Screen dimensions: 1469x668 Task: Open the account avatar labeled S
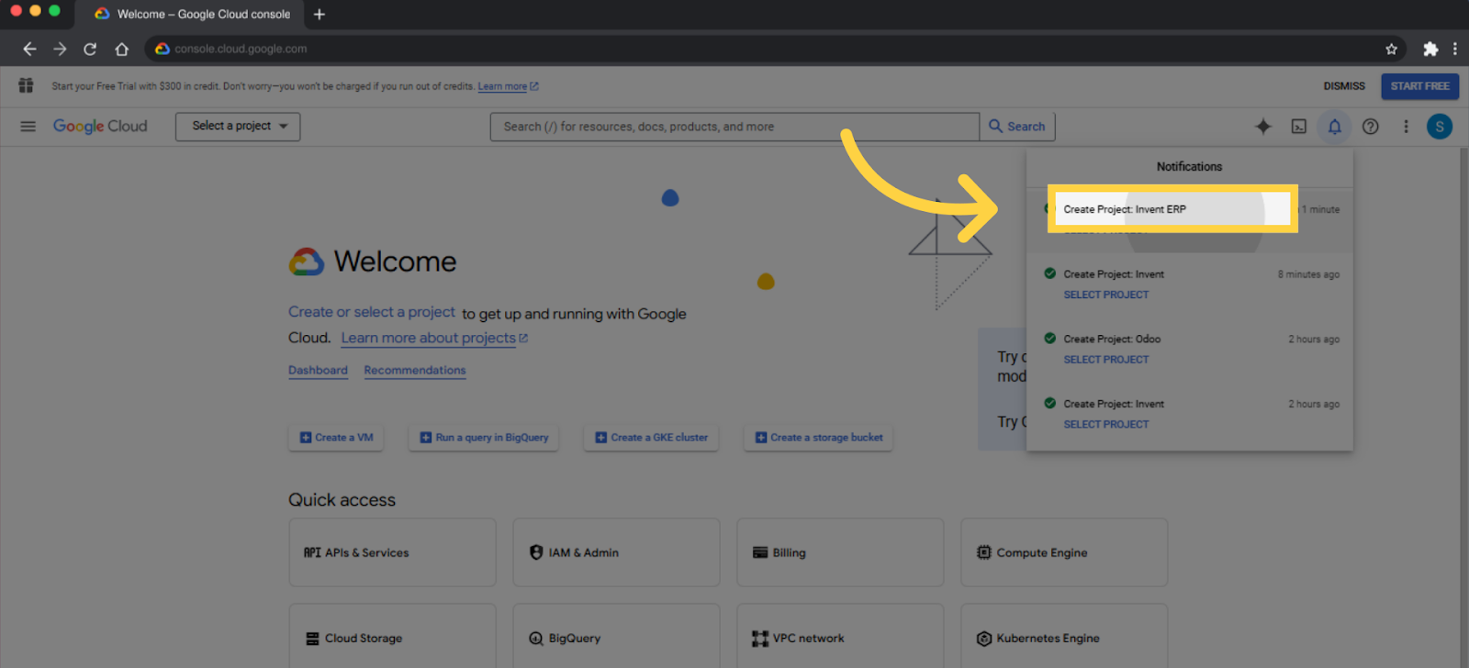point(1440,127)
